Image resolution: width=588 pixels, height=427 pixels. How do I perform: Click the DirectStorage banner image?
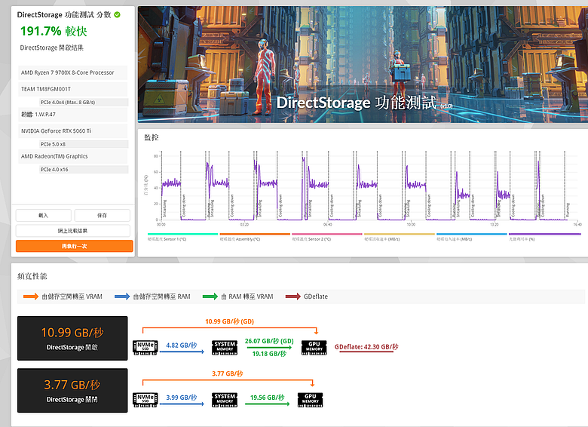coord(363,64)
